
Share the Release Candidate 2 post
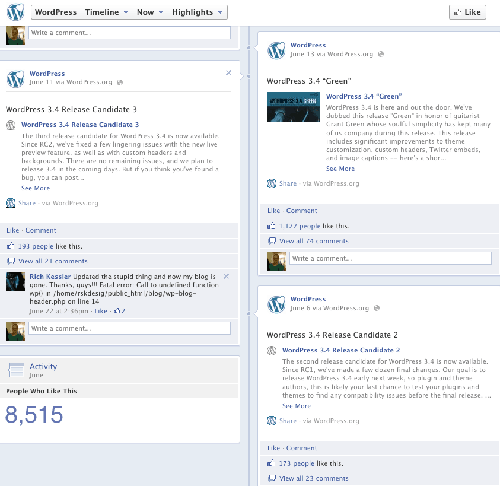pyautogui.click(x=288, y=421)
